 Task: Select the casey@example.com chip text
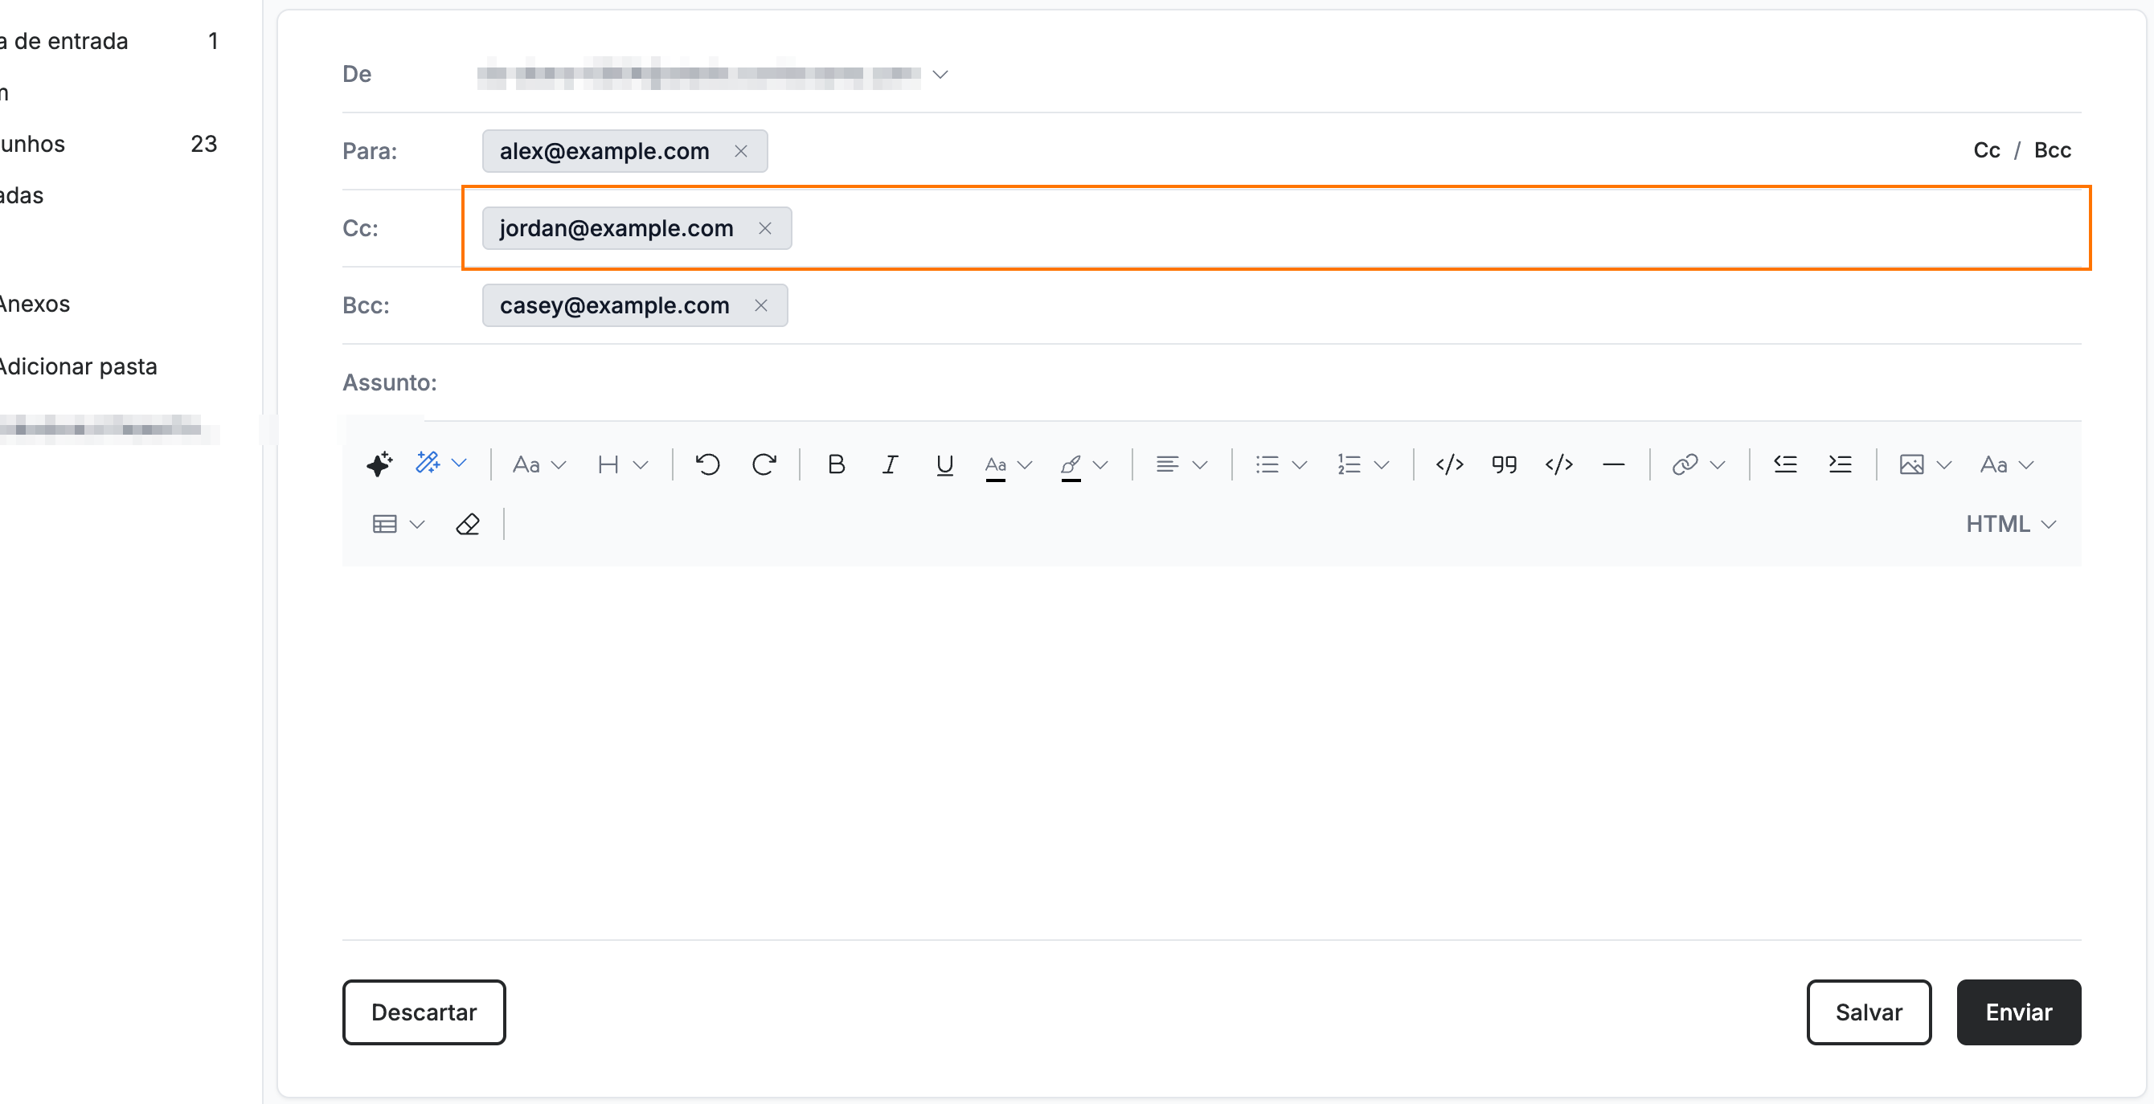tap(615, 305)
